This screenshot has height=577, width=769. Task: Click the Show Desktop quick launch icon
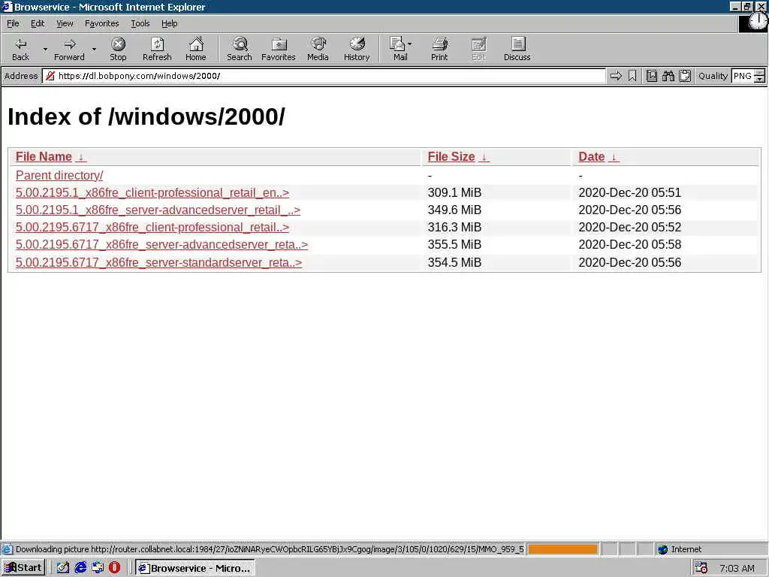pyautogui.click(x=63, y=568)
